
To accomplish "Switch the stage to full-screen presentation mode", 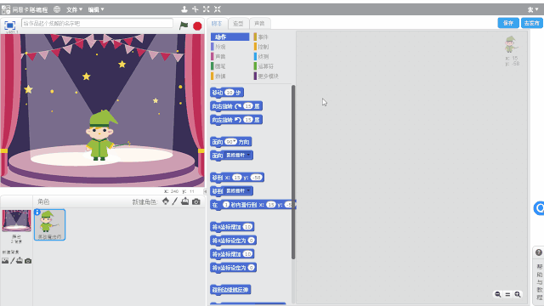I will click(x=9, y=25).
